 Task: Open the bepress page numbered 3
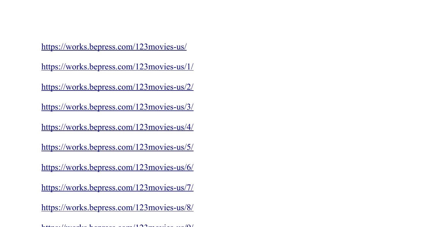(x=117, y=107)
